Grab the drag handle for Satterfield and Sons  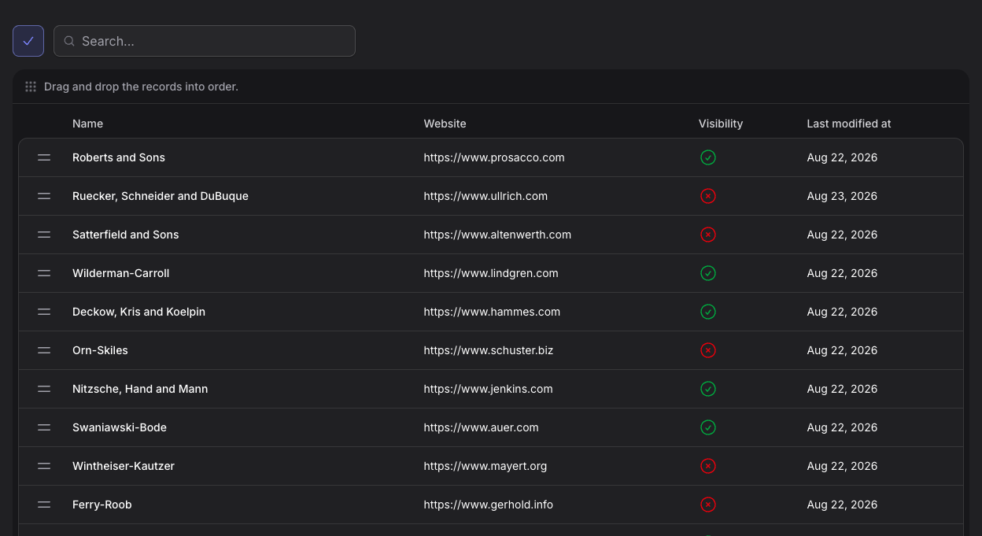(x=44, y=235)
